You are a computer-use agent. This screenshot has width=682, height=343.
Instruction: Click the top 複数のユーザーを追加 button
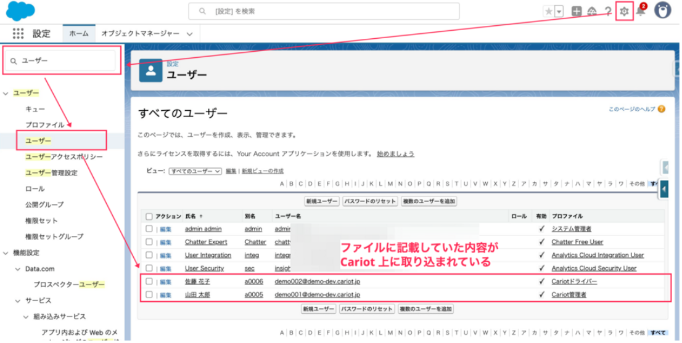point(429,201)
